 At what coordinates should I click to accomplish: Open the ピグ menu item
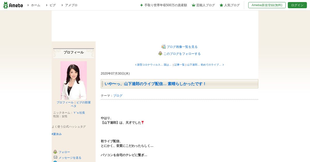(x=52, y=5)
